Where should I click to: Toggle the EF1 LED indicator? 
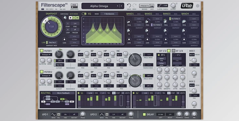[159, 55]
